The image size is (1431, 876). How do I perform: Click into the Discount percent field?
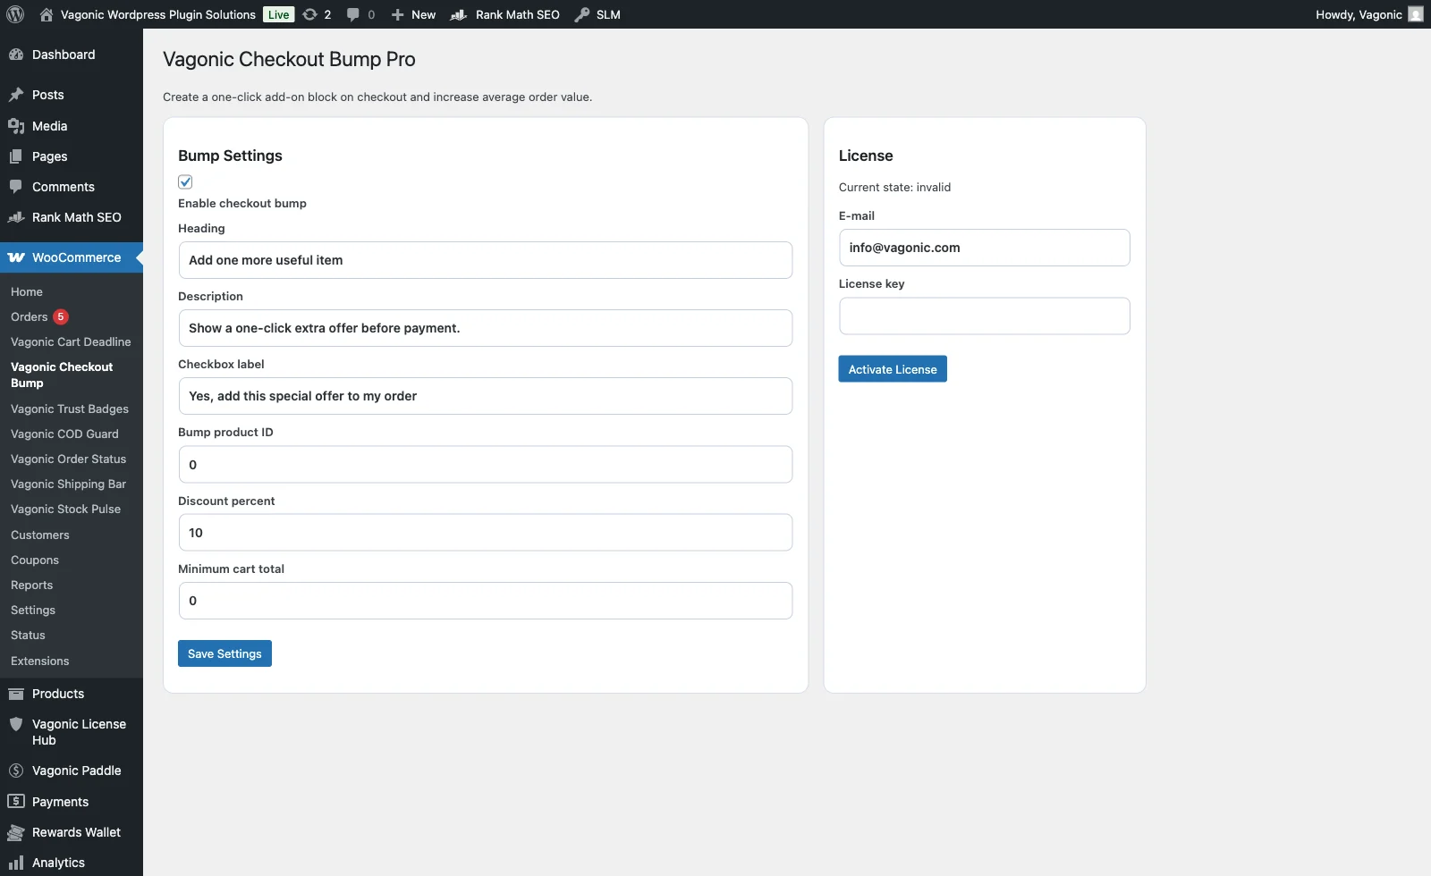[x=485, y=533]
